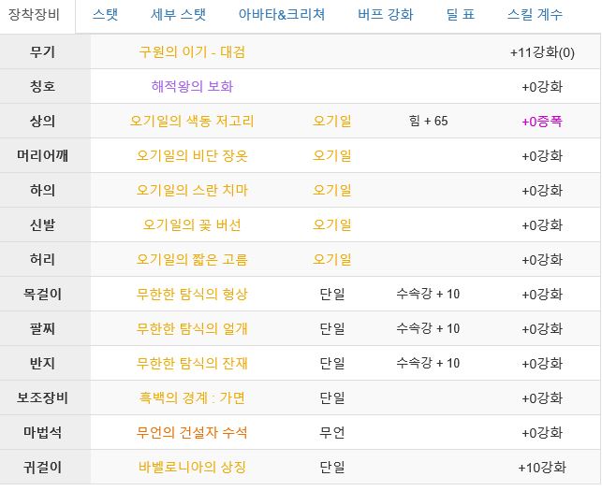
Task: Select 무언의 건설자 수석 magic stone
Action: tap(192, 433)
